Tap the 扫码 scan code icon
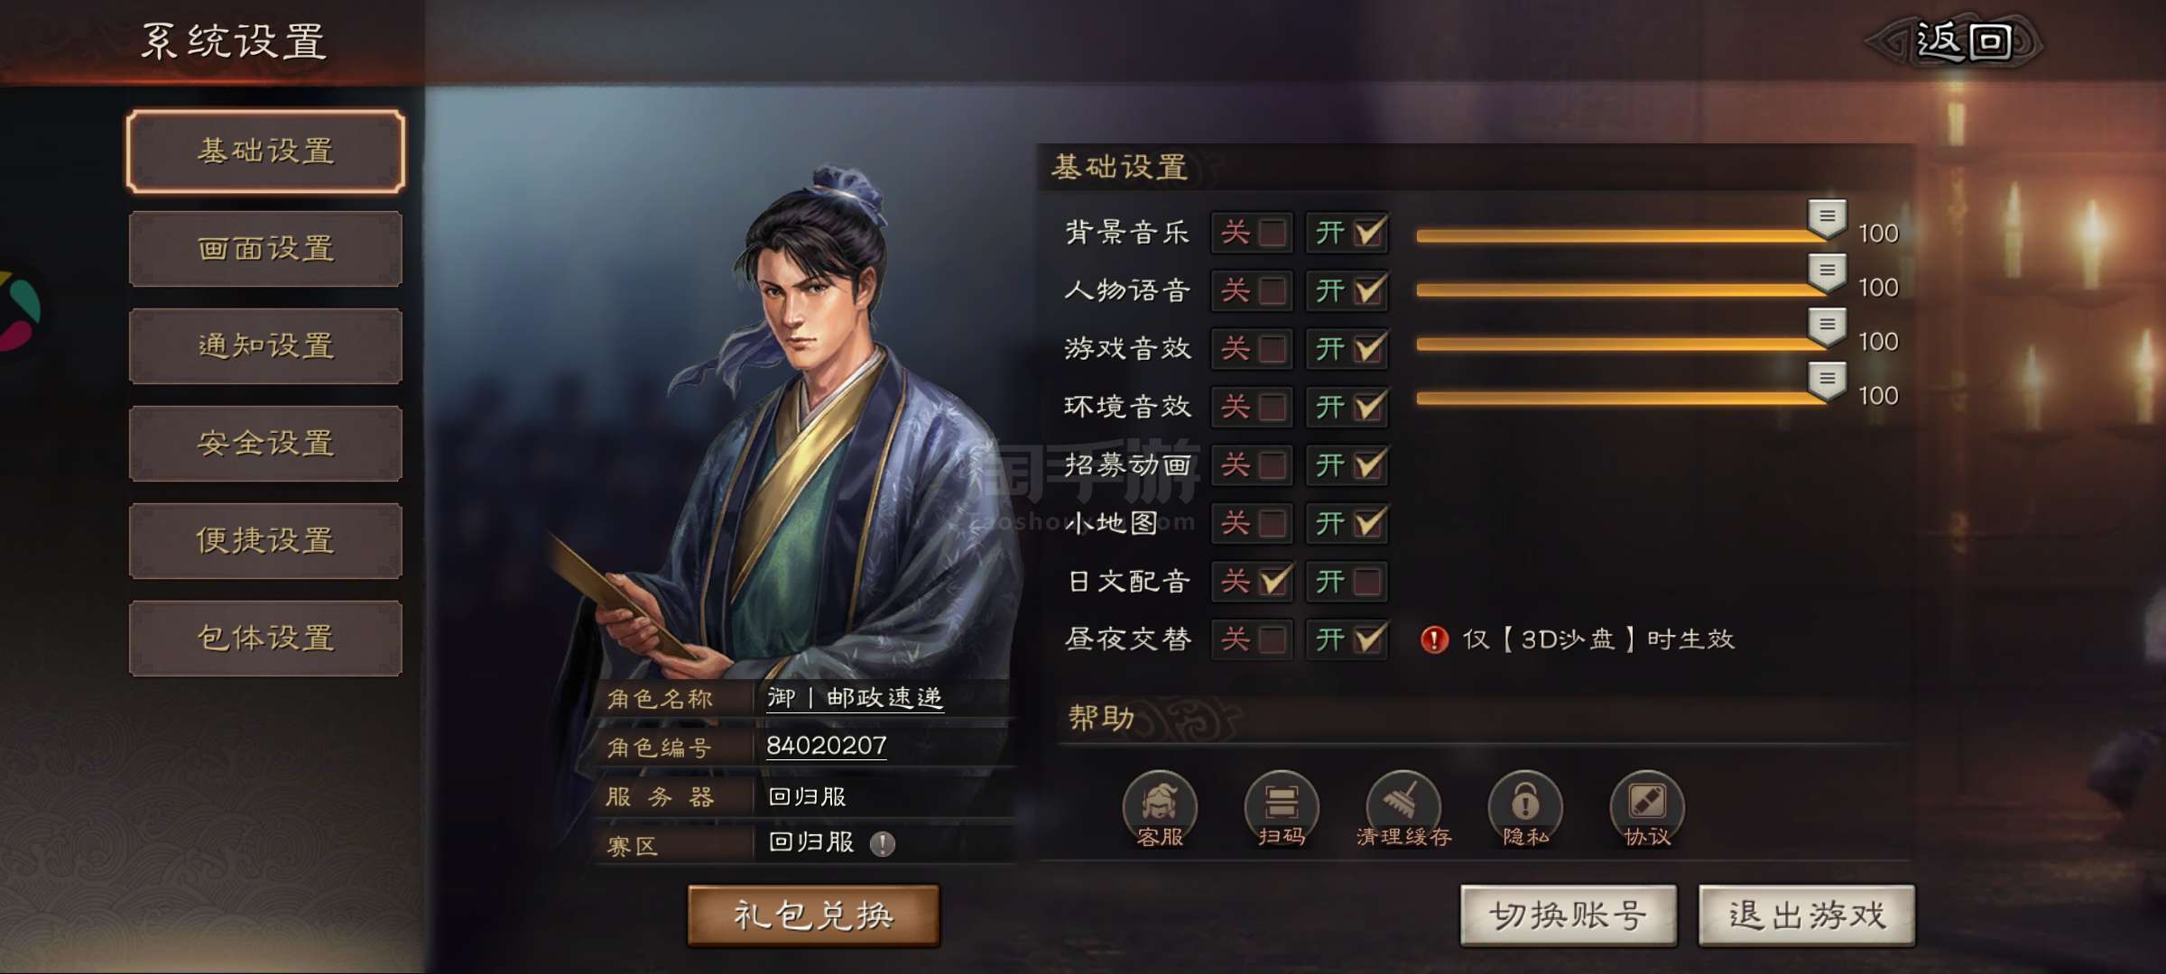Screen dimensions: 2166x974 [1282, 809]
